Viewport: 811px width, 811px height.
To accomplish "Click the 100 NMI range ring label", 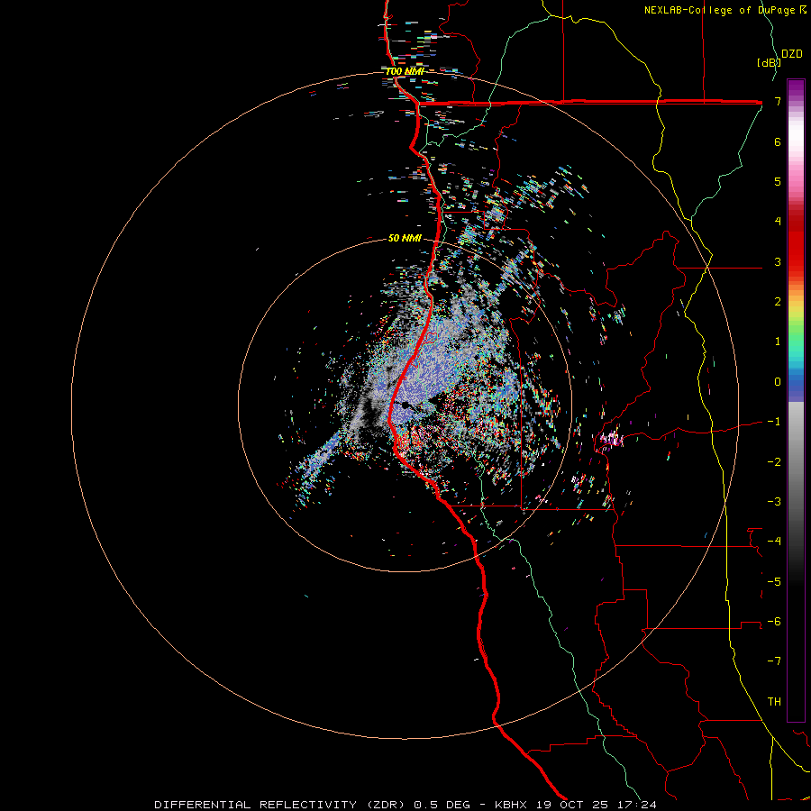I will click(405, 71).
